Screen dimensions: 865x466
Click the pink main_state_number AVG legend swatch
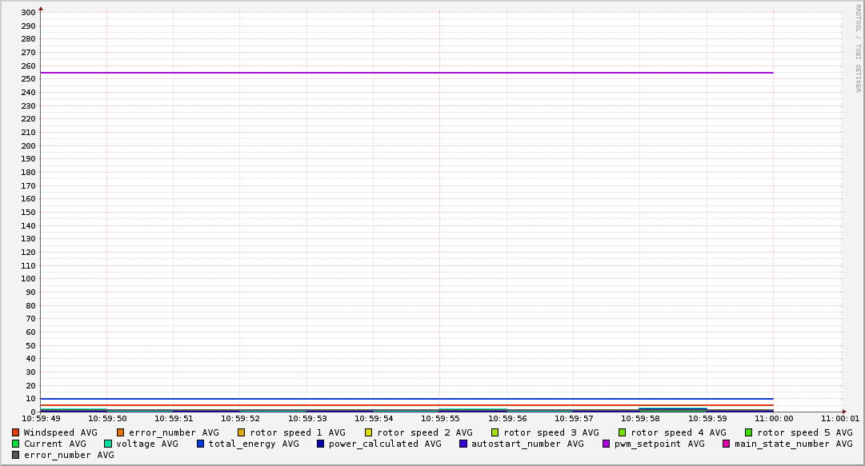point(726,444)
